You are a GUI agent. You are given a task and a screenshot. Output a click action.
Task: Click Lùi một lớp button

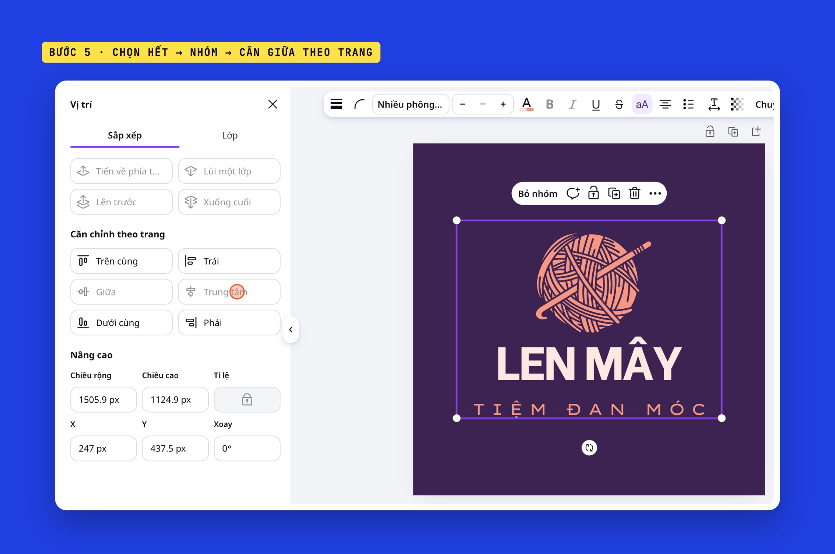click(x=229, y=171)
